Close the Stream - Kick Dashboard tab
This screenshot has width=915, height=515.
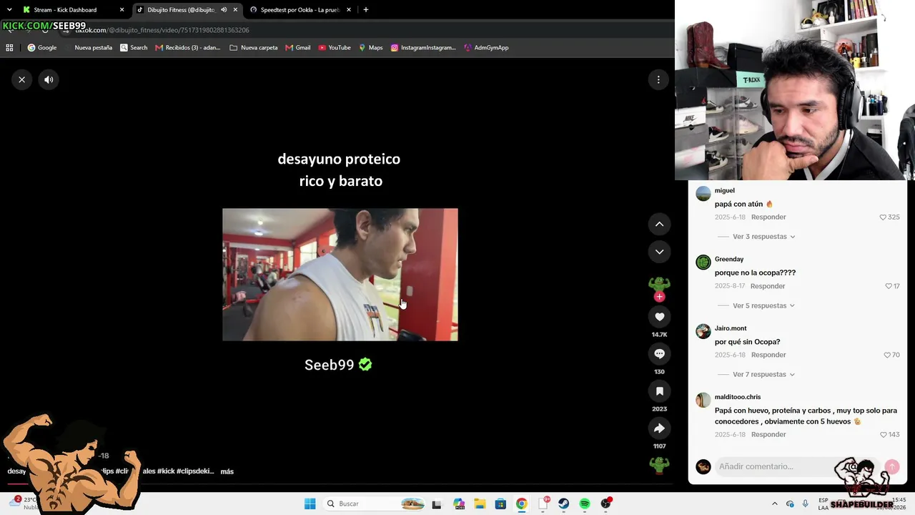(122, 10)
